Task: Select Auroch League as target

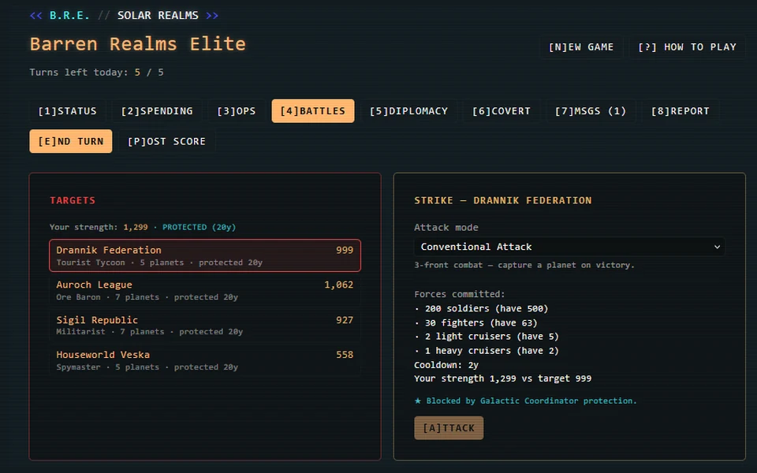Action: click(205, 290)
